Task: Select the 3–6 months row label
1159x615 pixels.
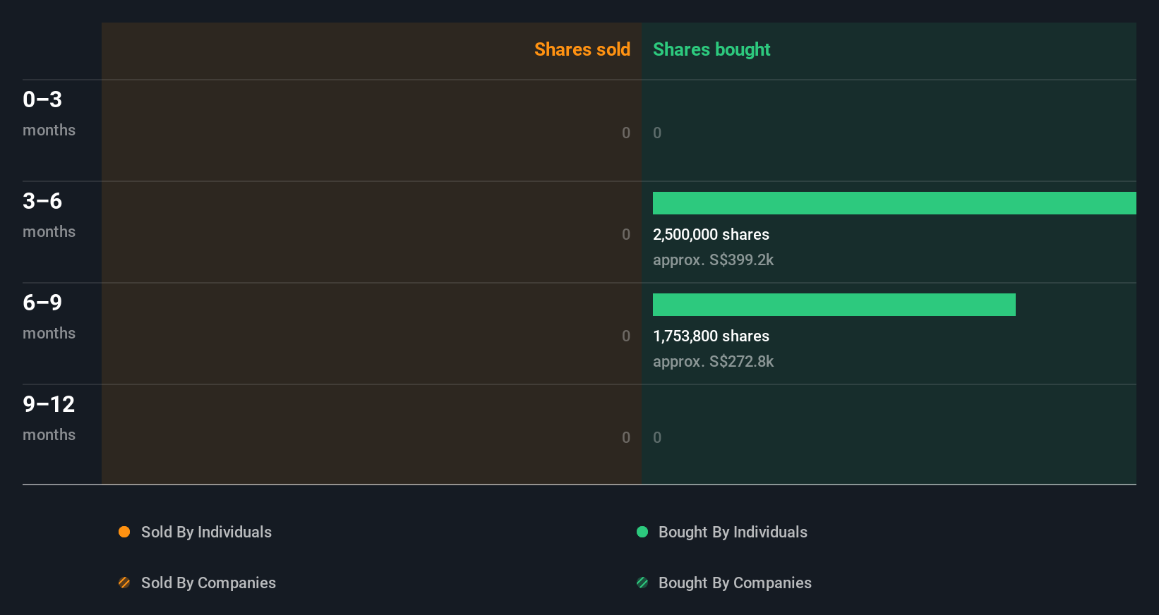Action: (49, 214)
